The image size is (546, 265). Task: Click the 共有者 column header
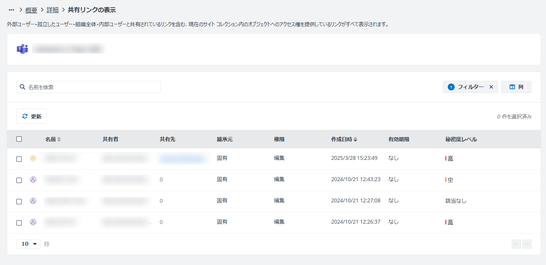pos(110,139)
